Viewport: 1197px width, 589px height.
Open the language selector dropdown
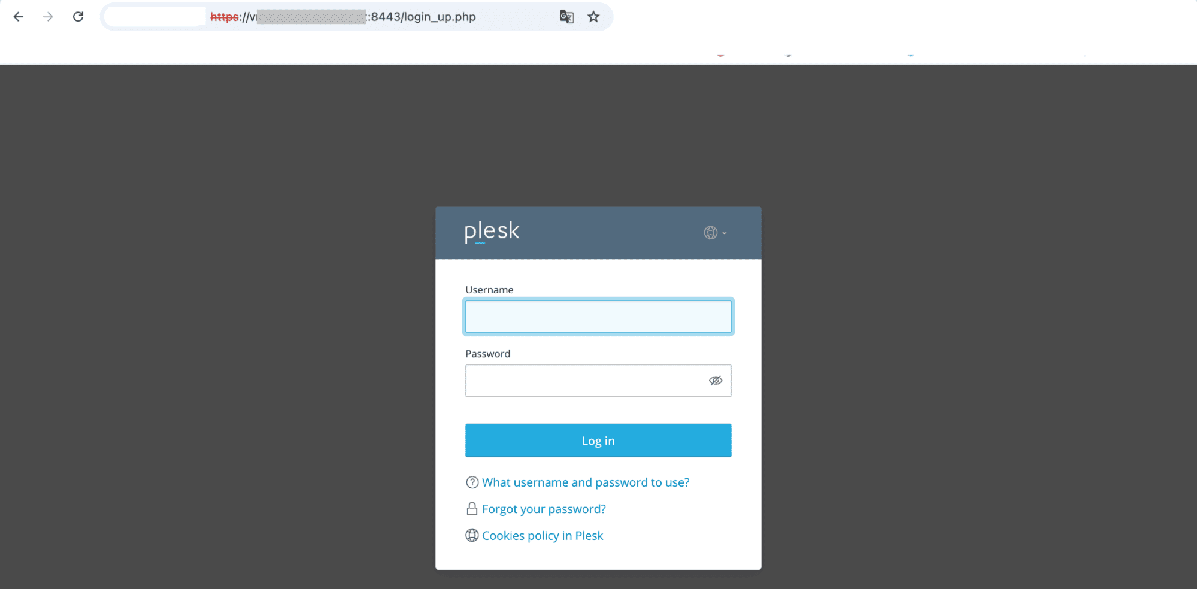710,233
